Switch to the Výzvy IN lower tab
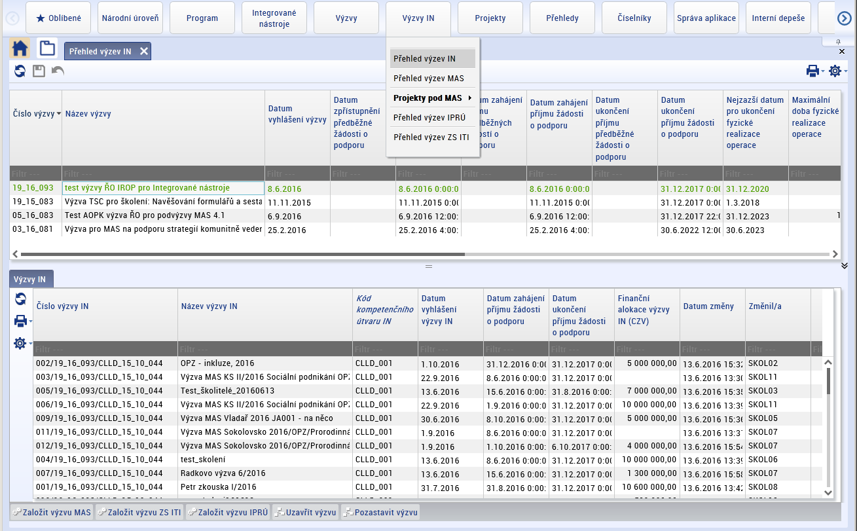Screen dimensions: 857x531 (x=31, y=279)
